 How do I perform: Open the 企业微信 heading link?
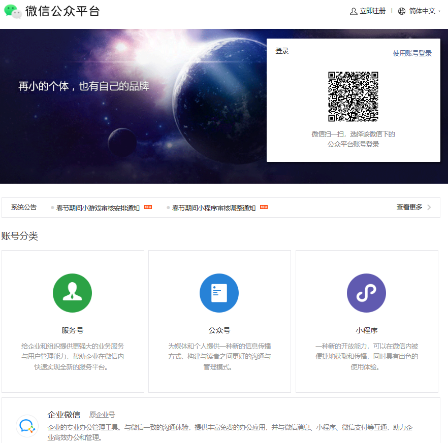tap(63, 415)
